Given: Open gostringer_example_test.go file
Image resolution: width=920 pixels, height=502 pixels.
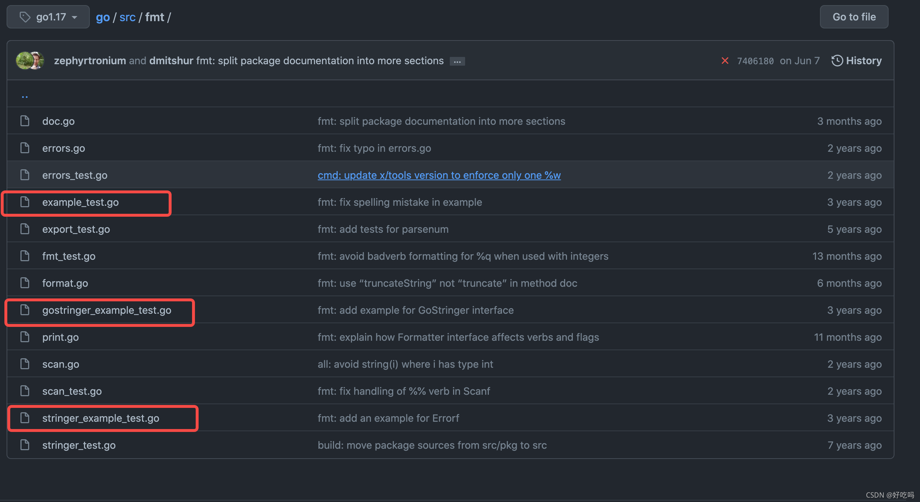Looking at the screenshot, I should pos(107,310).
